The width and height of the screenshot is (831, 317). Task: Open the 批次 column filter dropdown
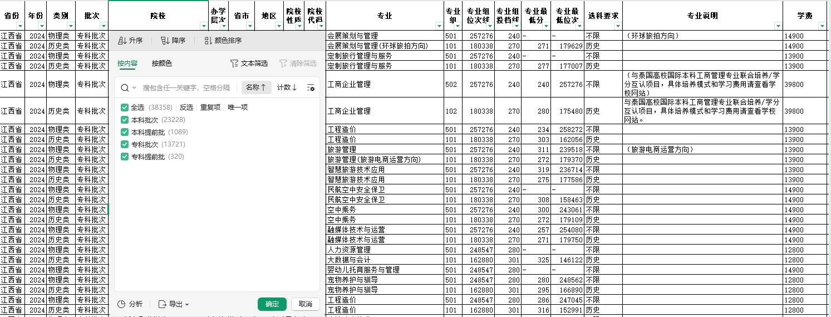click(x=103, y=26)
